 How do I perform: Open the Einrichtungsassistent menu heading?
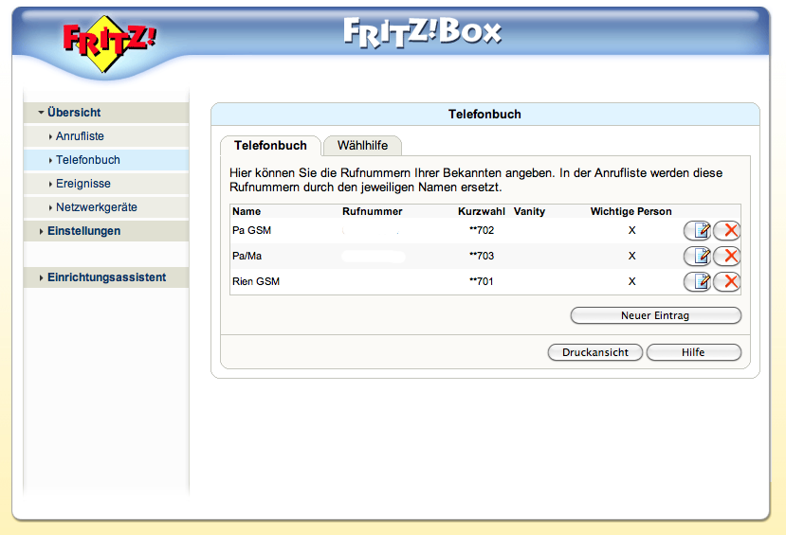(106, 277)
